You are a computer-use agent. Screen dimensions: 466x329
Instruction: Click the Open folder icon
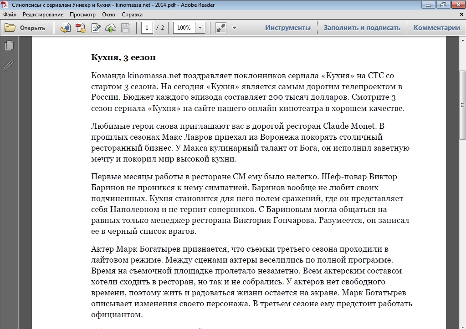[x=10, y=28]
